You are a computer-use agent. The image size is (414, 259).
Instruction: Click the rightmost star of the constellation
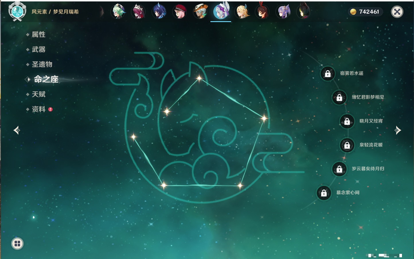[x=264, y=118]
